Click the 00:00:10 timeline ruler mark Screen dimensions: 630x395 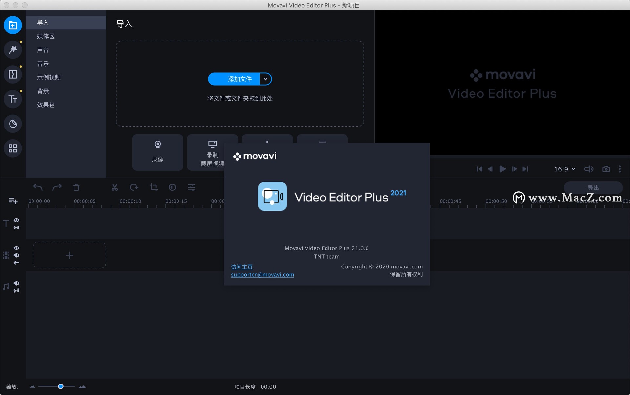tap(130, 201)
